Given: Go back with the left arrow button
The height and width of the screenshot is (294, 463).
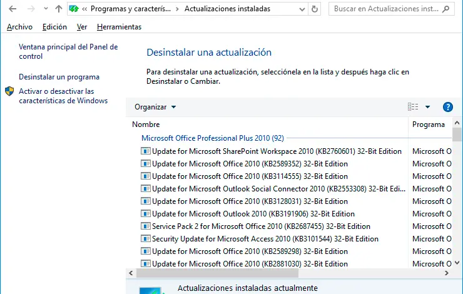Looking at the screenshot, I should [x=13, y=9].
